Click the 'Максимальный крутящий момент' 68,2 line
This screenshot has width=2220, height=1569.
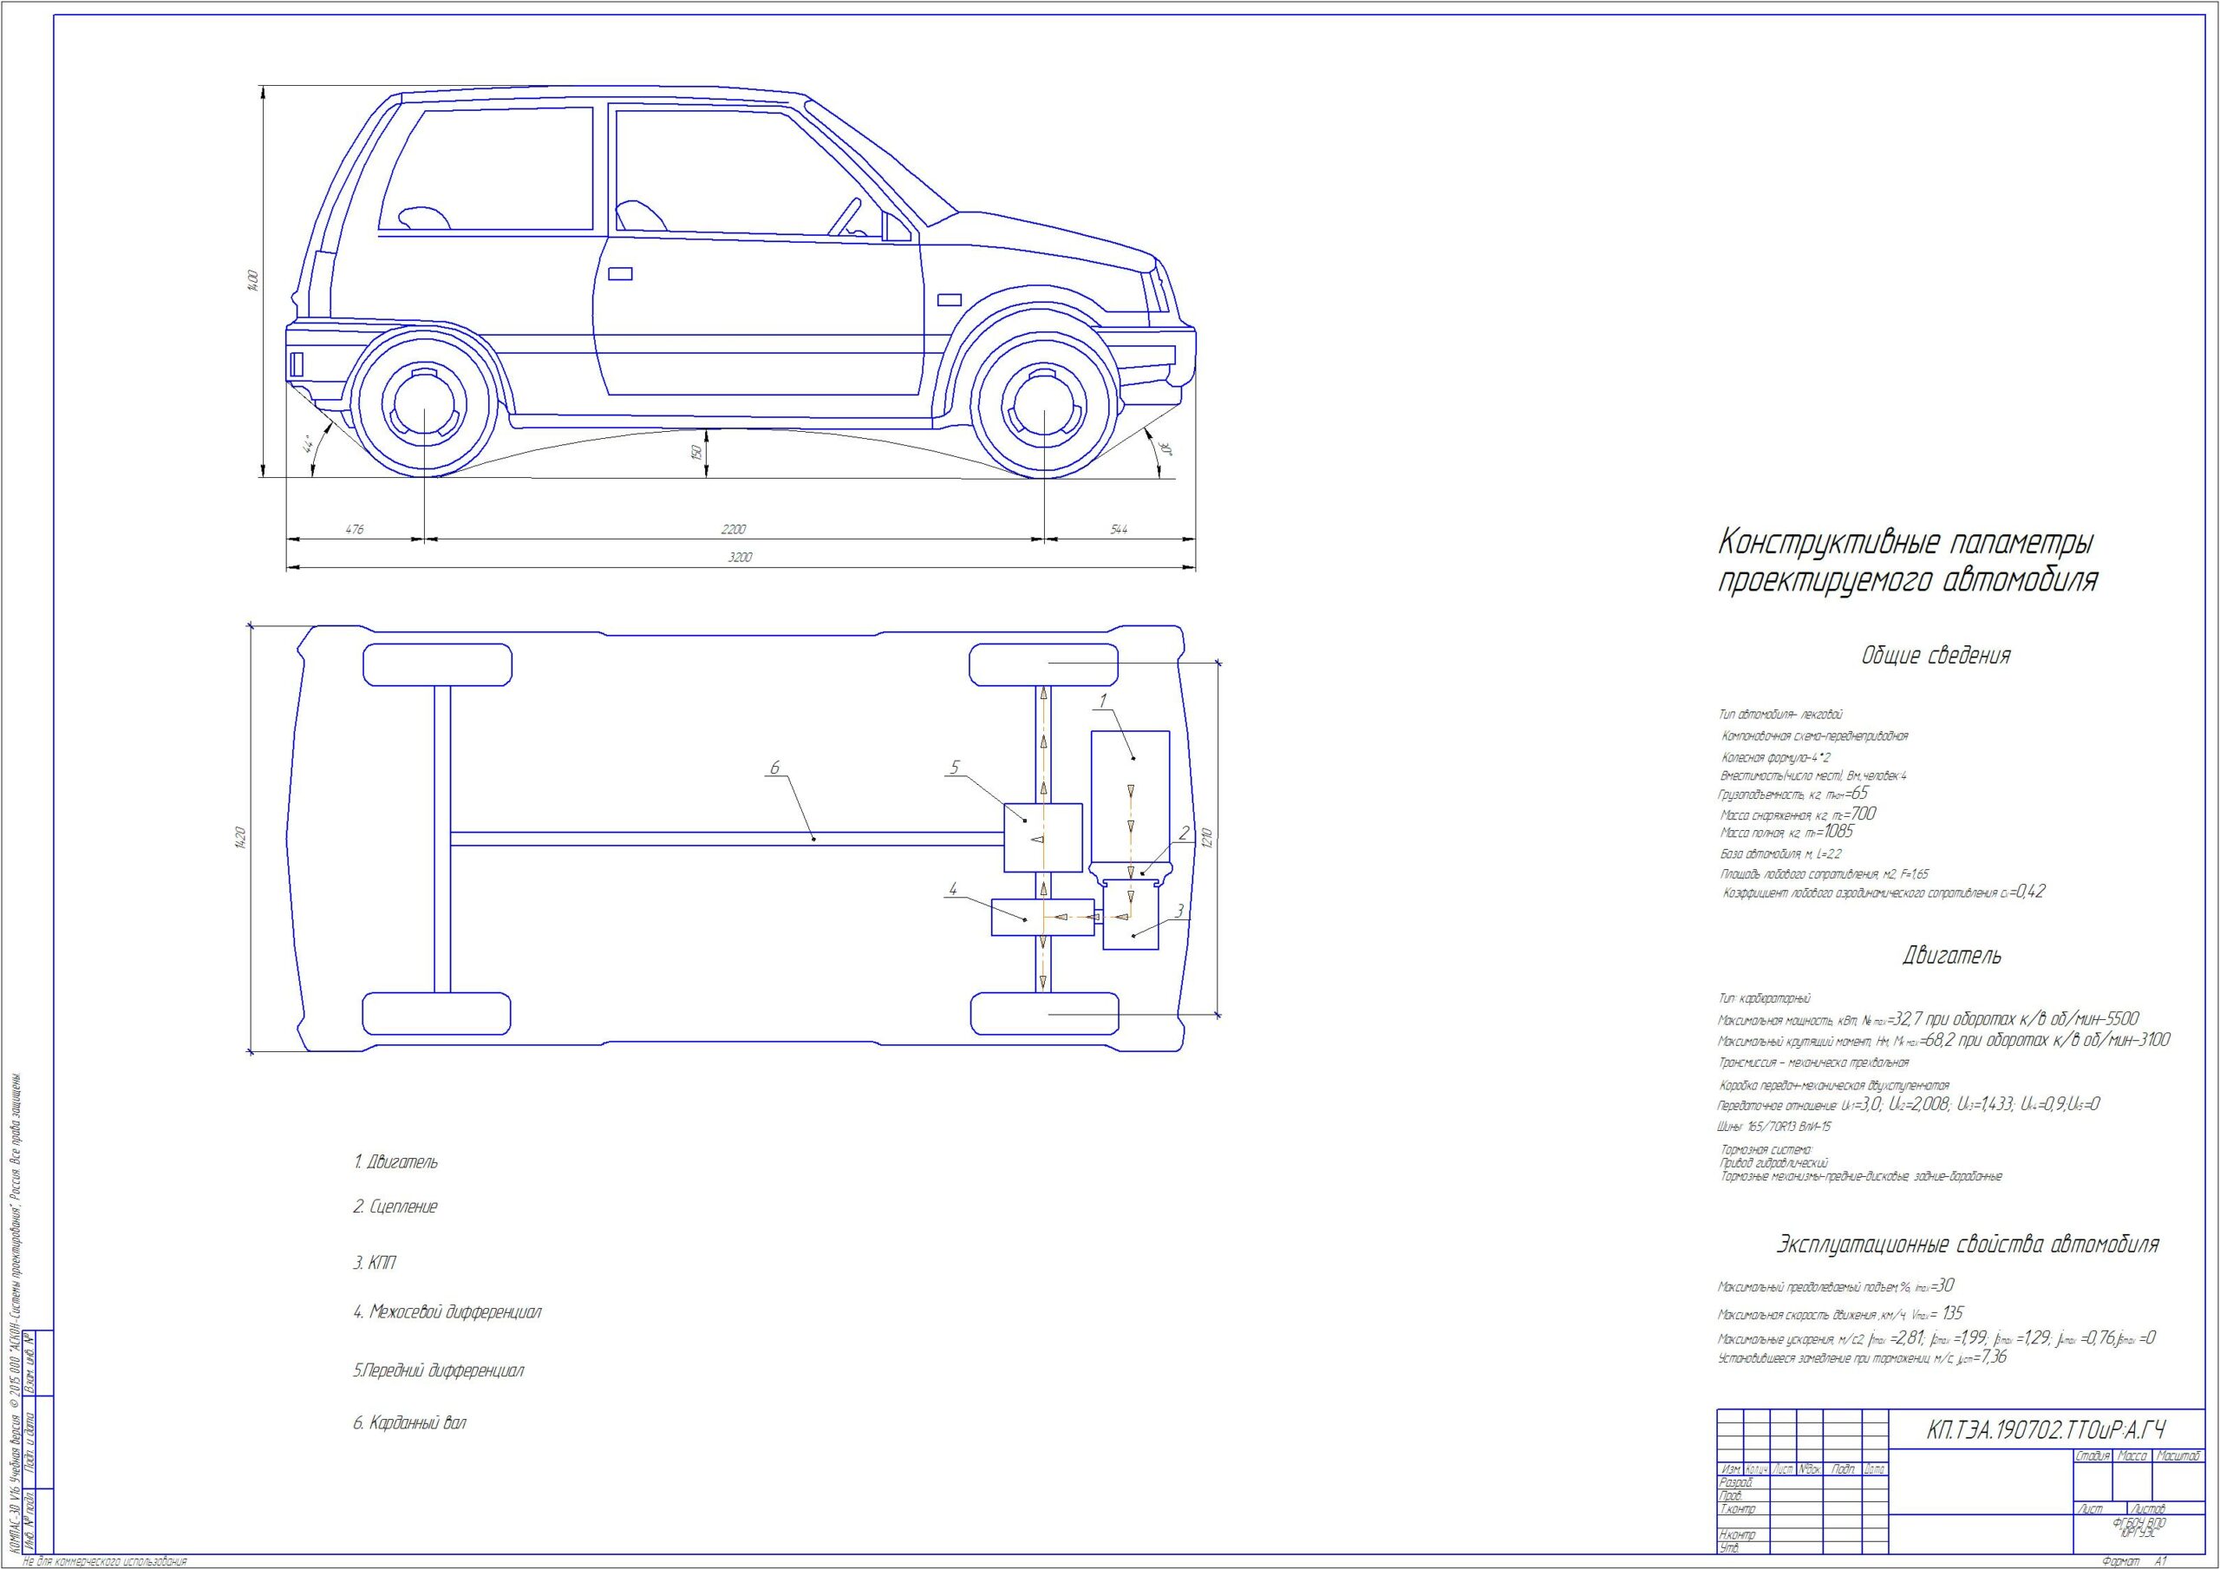(1943, 1040)
